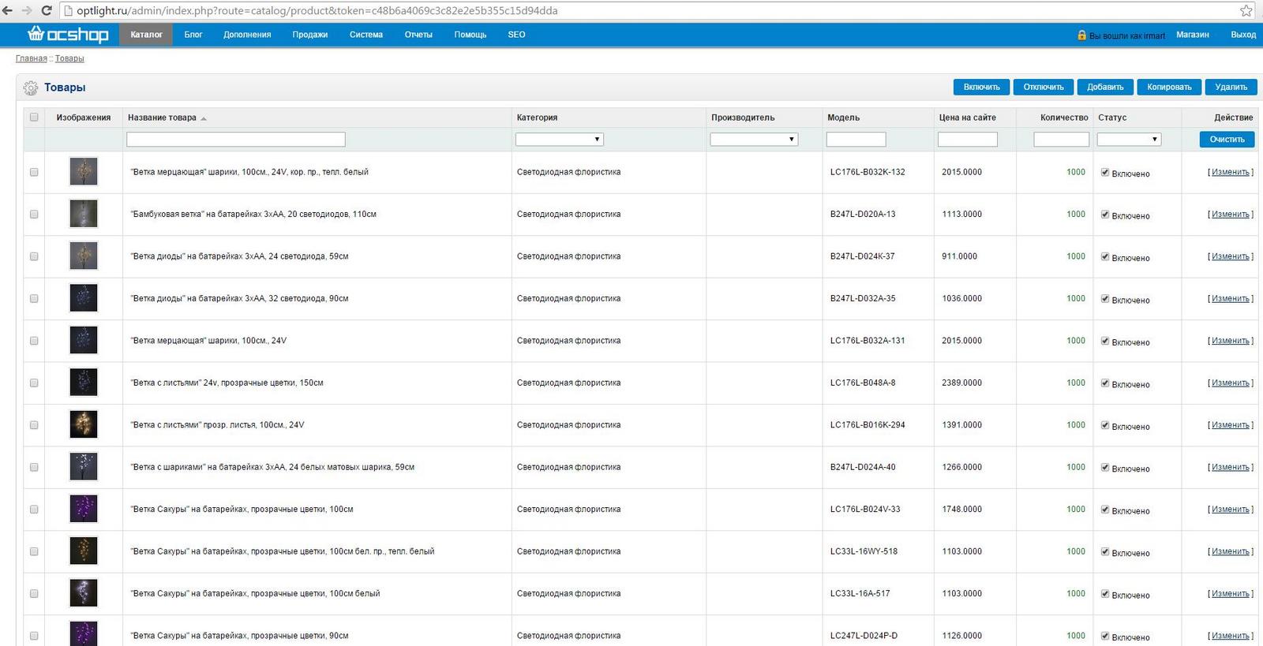Click the Отключить button
The image size is (1263, 646).
click(x=1044, y=87)
